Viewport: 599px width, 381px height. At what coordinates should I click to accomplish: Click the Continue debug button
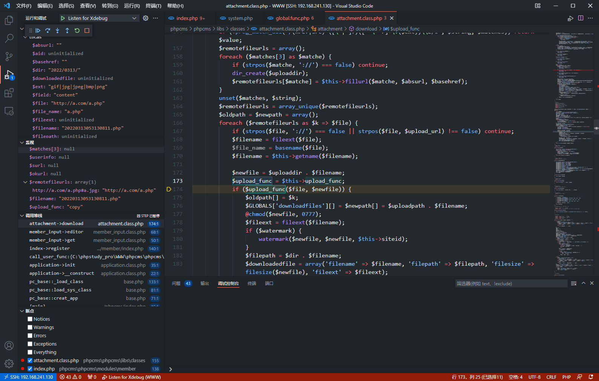tap(38, 31)
